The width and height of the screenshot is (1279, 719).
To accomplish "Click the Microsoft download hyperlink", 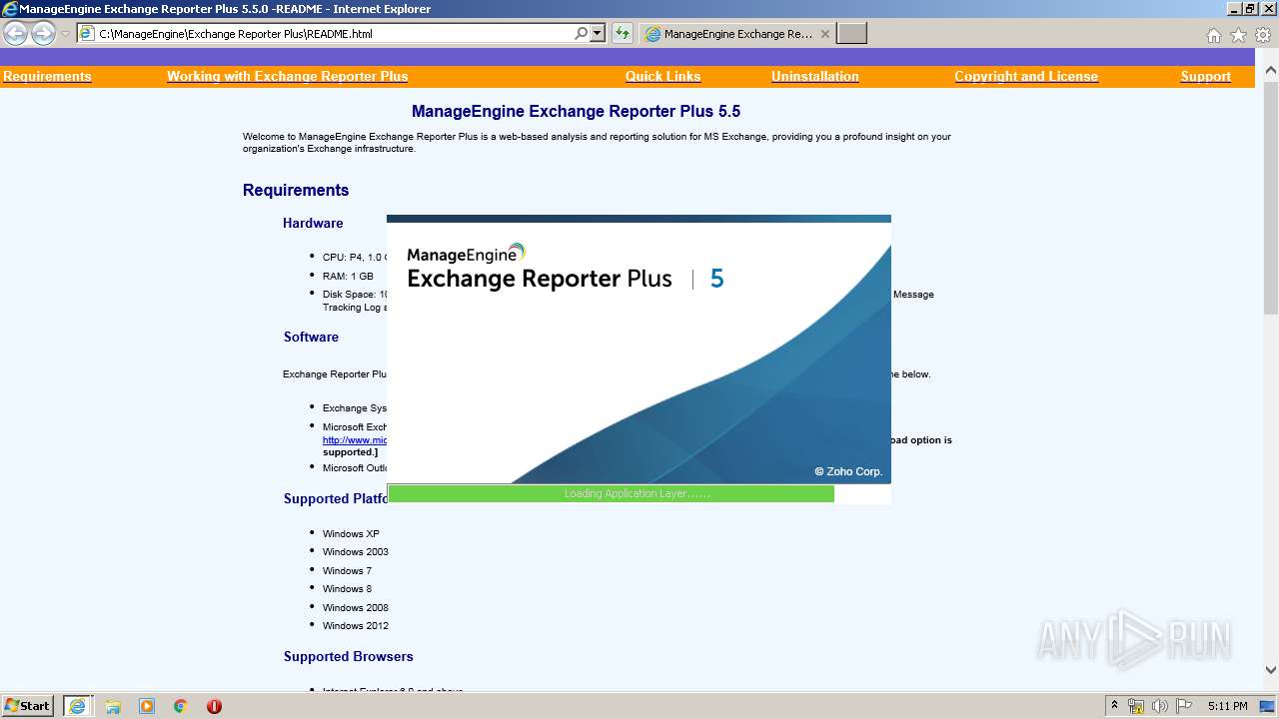I will pyautogui.click(x=355, y=440).
